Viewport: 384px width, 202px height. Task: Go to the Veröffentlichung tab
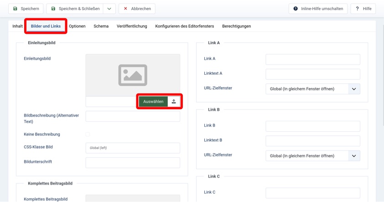[132, 26]
